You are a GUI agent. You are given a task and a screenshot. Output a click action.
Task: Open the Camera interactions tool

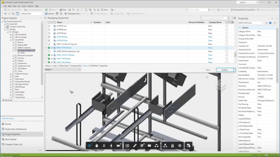pyautogui.click(x=118, y=146)
